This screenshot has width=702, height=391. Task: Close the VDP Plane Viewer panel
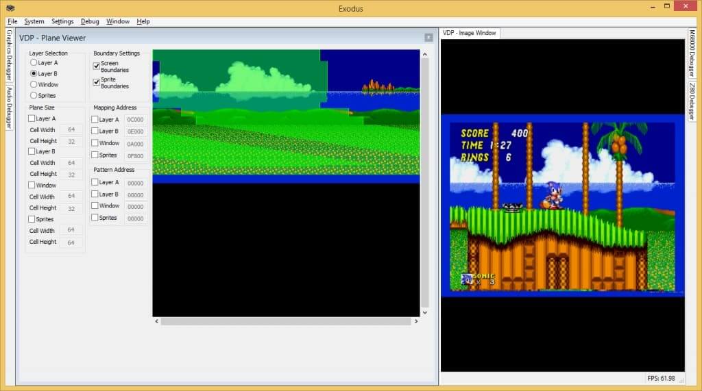(x=428, y=37)
